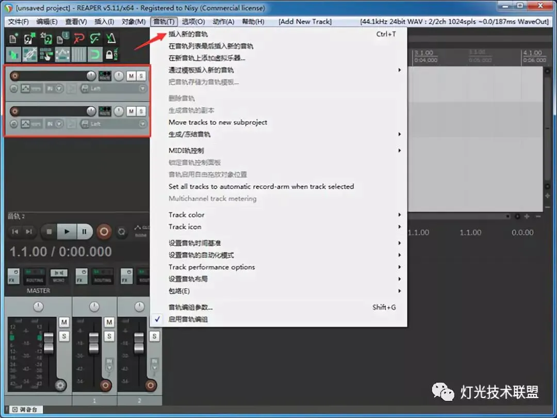
Task: Open the first track's Left input dropdown
Action: coord(113,88)
